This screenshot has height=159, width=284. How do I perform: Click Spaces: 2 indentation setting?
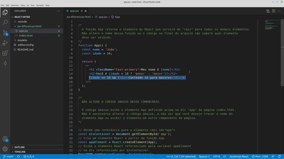click(x=204, y=156)
